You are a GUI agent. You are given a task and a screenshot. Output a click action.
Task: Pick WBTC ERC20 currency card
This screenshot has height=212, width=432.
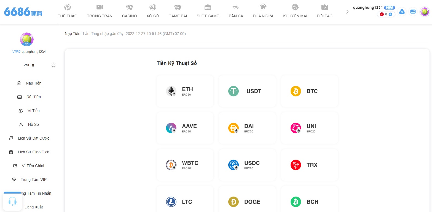185,165
